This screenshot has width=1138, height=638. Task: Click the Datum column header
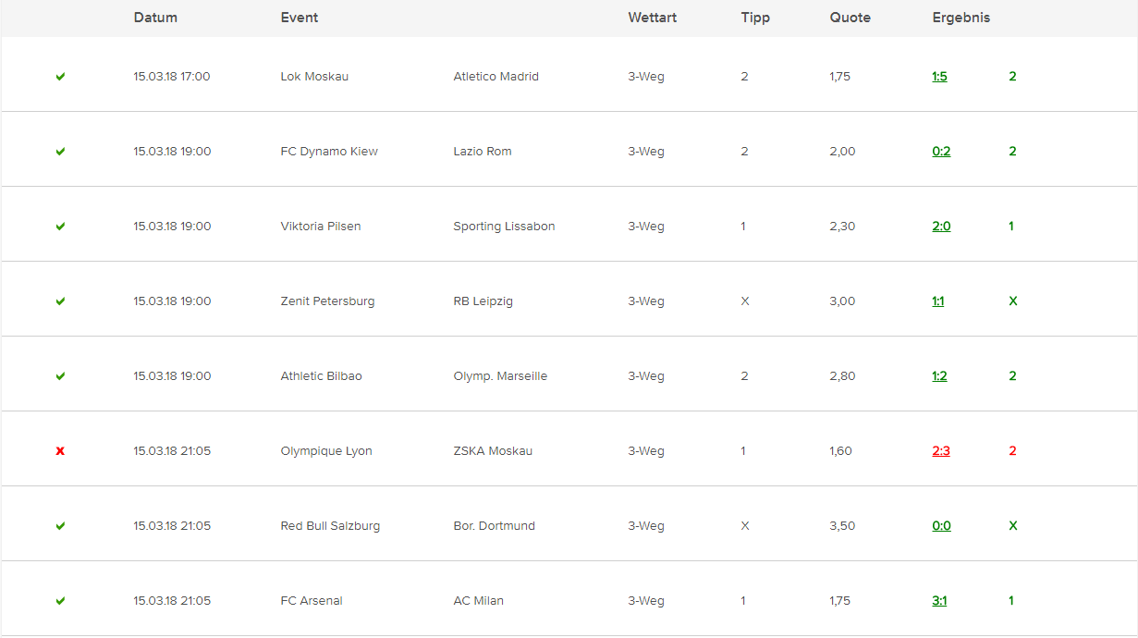(155, 18)
